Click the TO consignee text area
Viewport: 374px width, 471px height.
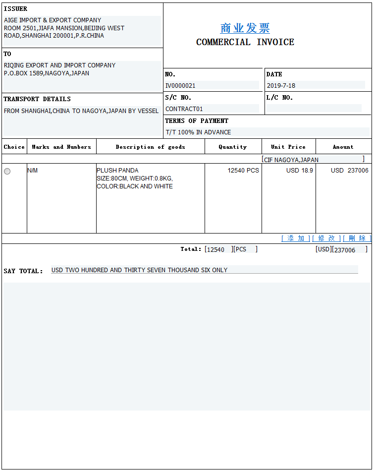pyautogui.click(x=82, y=74)
